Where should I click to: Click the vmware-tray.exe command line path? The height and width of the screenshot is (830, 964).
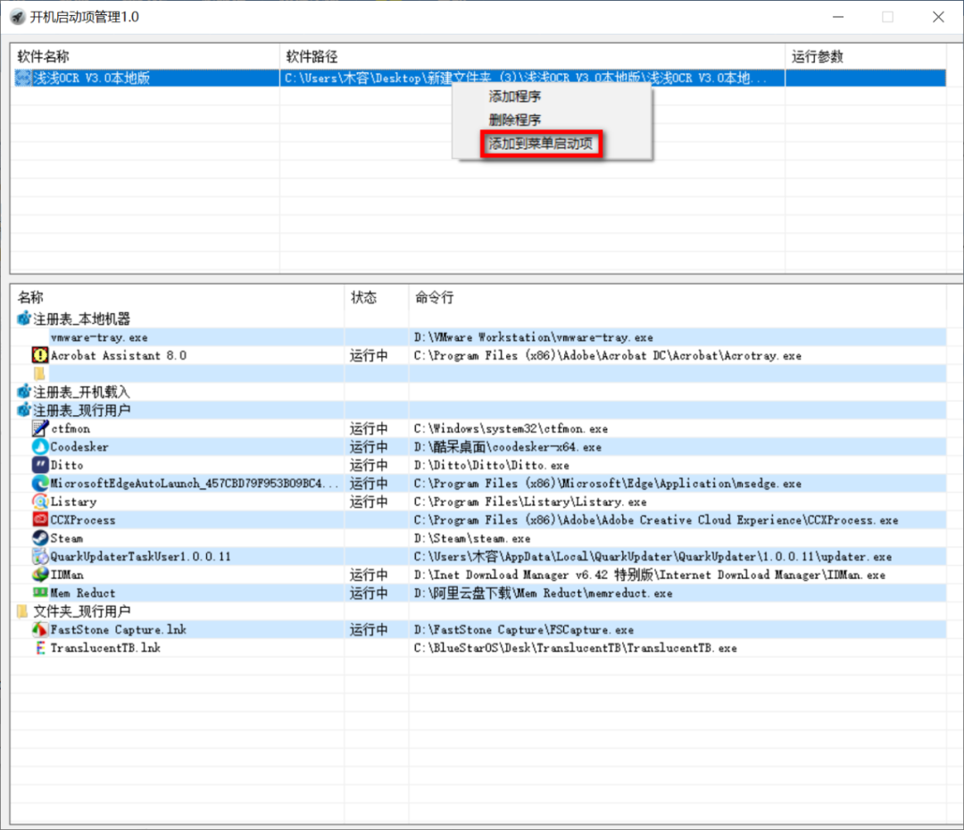[x=533, y=337]
